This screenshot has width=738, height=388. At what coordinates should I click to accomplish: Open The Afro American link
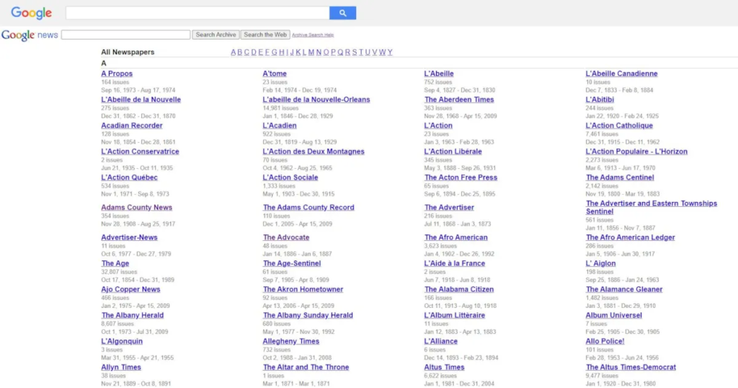(x=455, y=237)
